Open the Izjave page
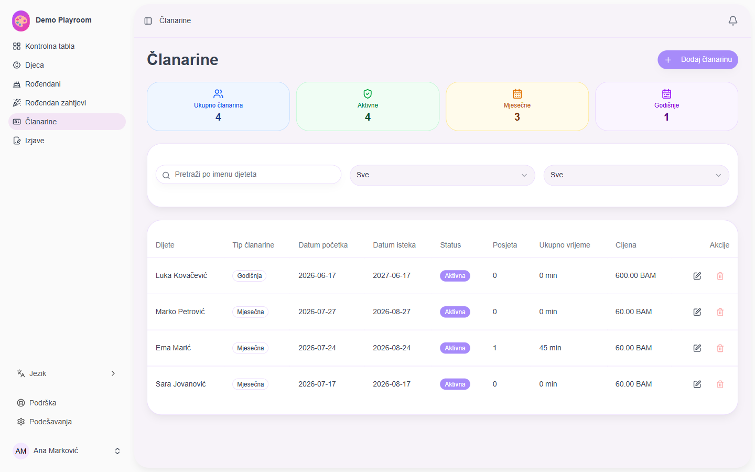The image size is (755, 472). click(x=67, y=141)
